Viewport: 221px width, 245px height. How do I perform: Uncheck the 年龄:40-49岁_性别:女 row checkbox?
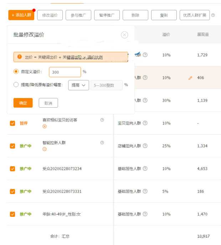pos(12,214)
